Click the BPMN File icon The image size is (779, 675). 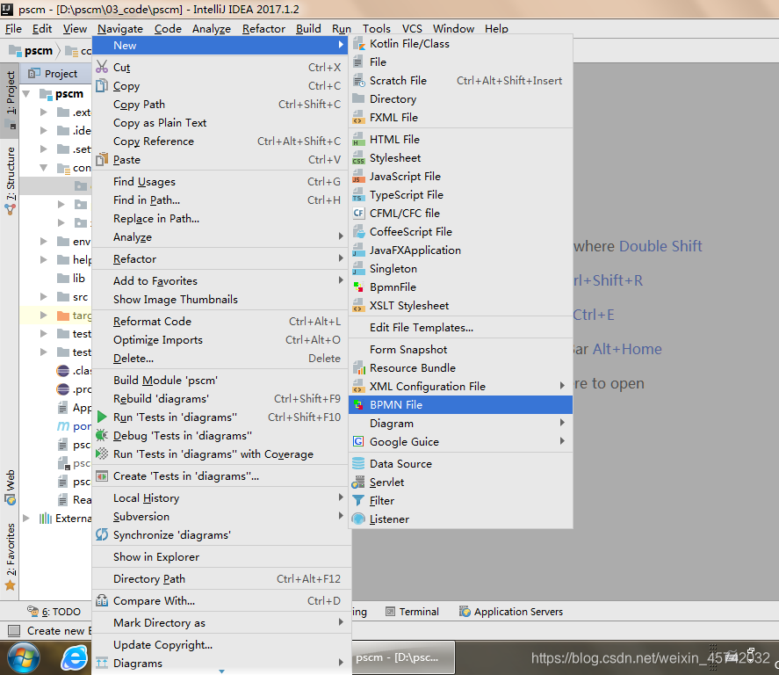tap(358, 405)
